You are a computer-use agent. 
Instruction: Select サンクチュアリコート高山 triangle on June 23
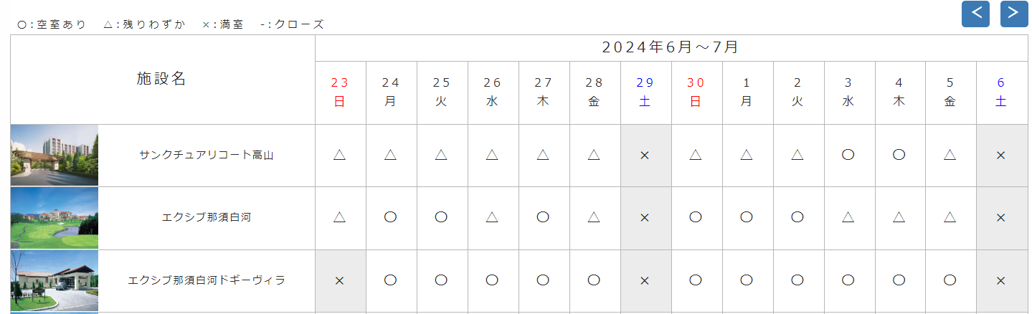click(340, 155)
